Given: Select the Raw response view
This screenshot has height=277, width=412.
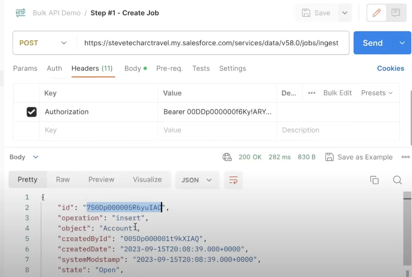Looking at the screenshot, I should coord(63,180).
